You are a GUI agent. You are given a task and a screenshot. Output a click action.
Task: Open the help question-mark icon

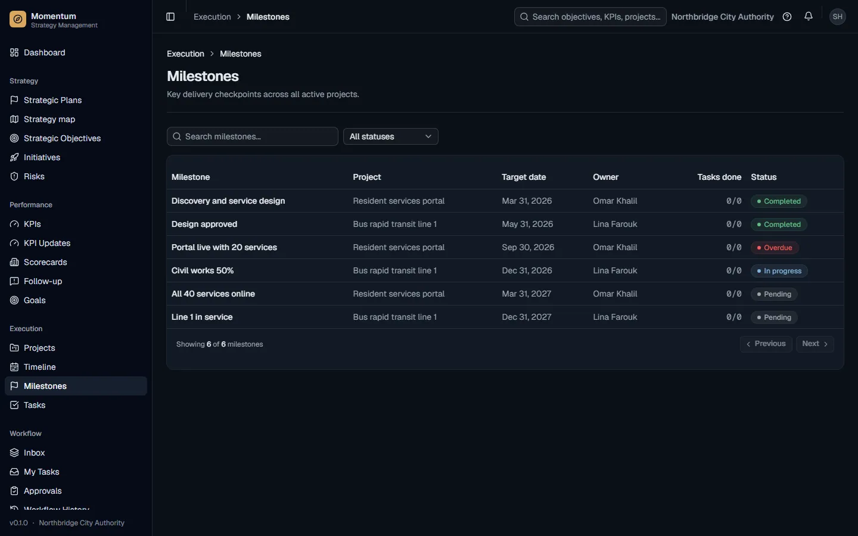click(787, 17)
